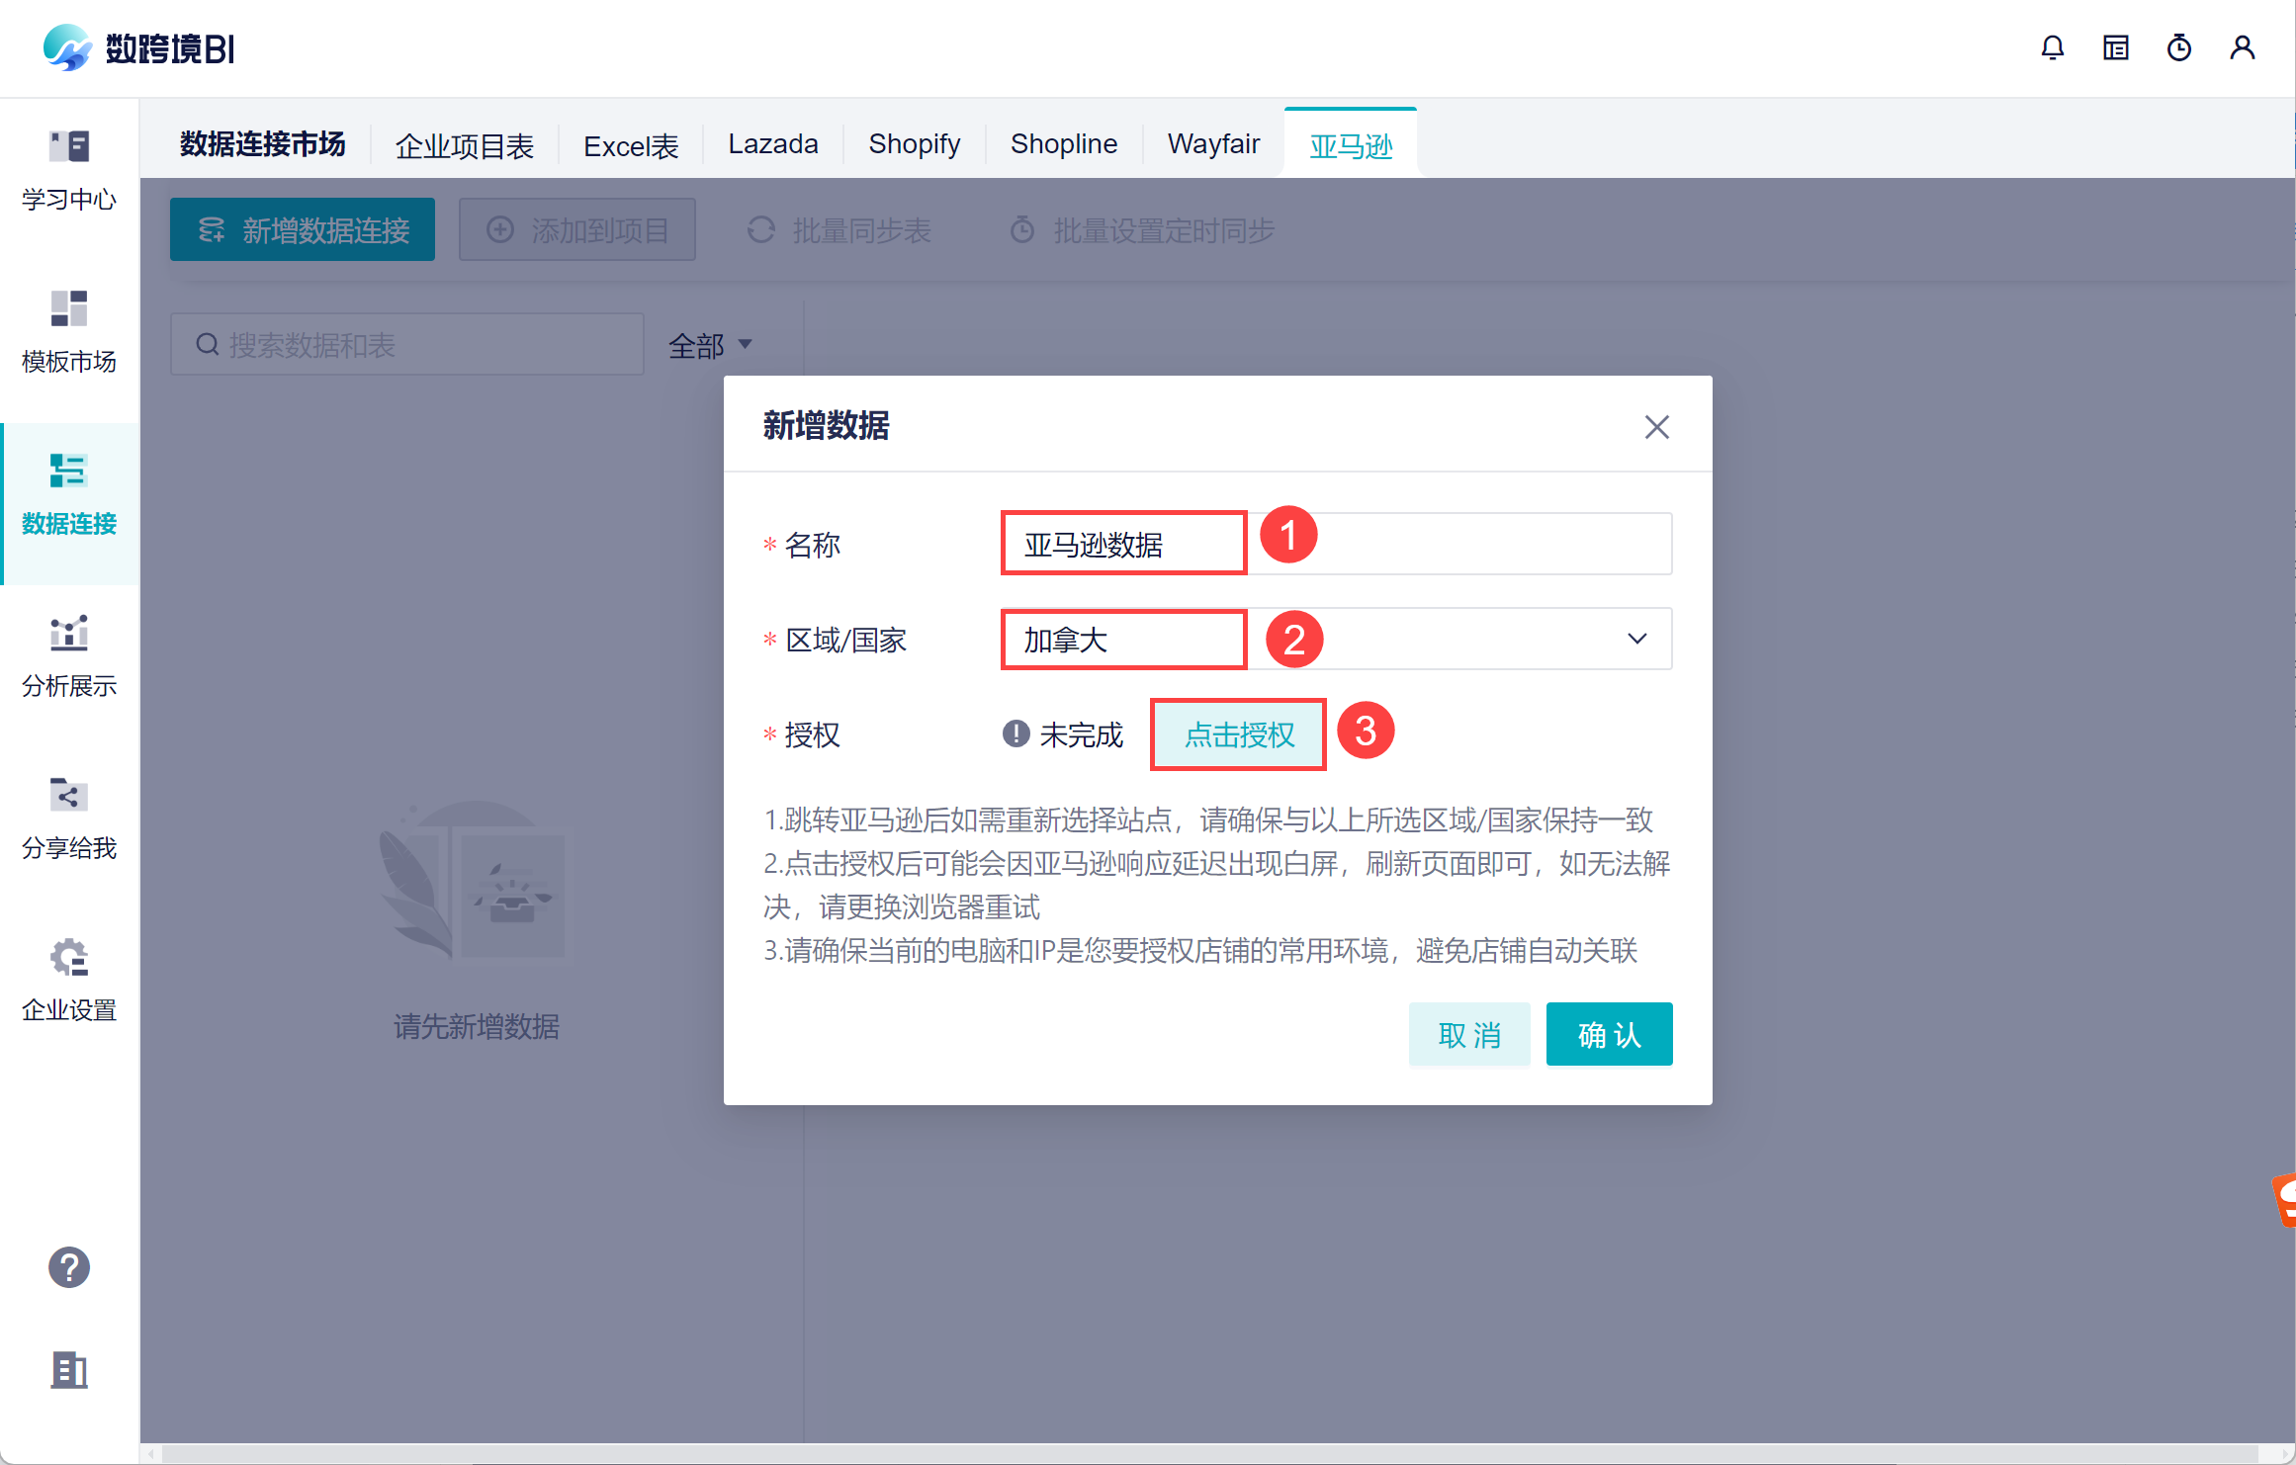This screenshot has height=1465, width=2296.
Task: Open 学习中心 in sidebar
Action: (69, 170)
